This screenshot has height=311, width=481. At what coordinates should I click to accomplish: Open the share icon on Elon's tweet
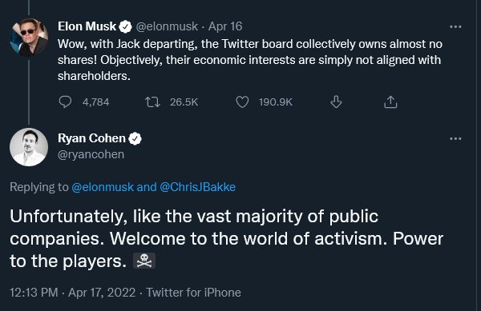click(x=390, y=102)
